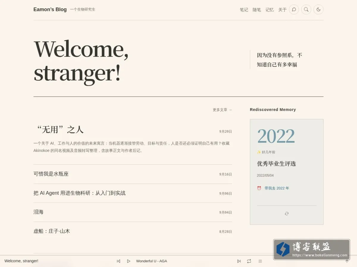
Task: Click the back-to-top arrow icon
Action: tap(347, 261)
